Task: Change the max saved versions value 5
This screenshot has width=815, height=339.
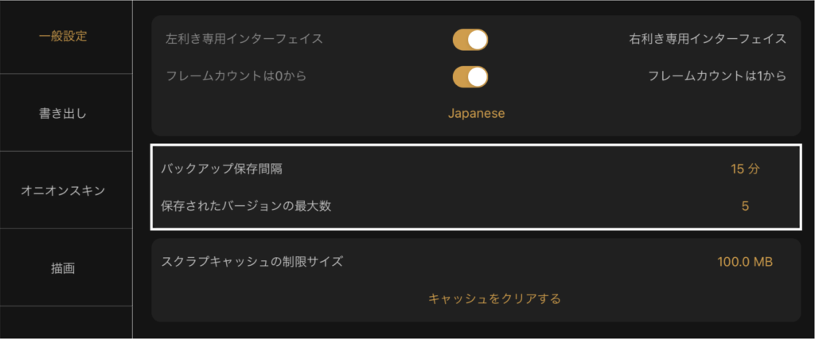Action: (x=745, y=206)
